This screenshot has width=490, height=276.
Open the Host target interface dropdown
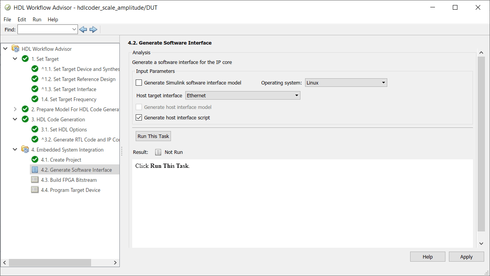(243, 95)
